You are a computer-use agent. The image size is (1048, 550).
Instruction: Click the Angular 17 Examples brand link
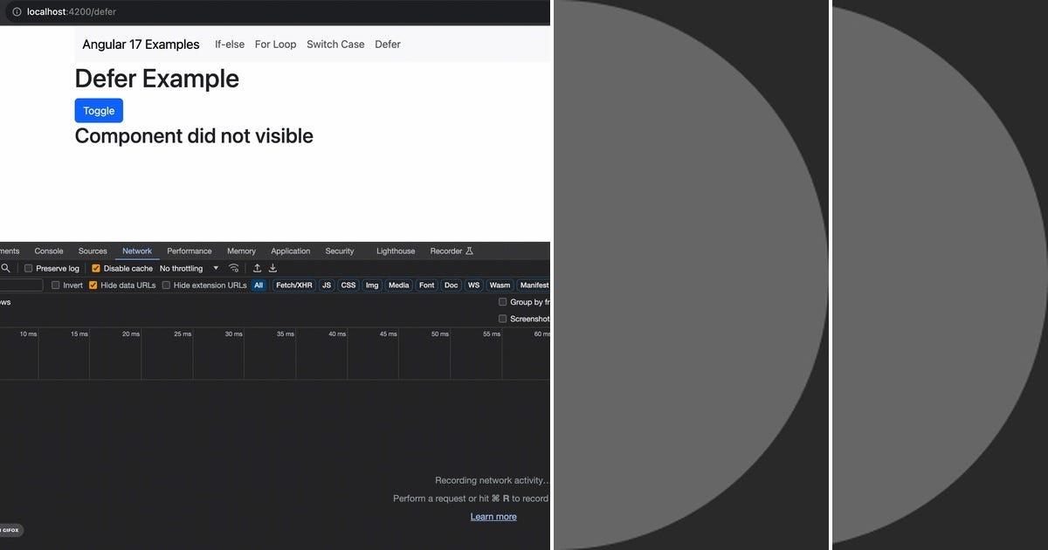tap(141, 45)
